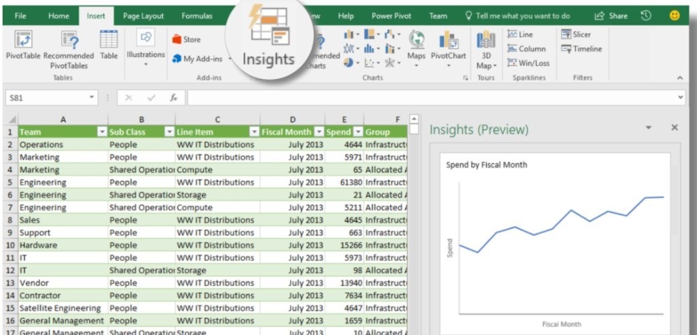Screen dimensions: 697x335
Task: Select the column D header
Action: [x=293, y=119]
